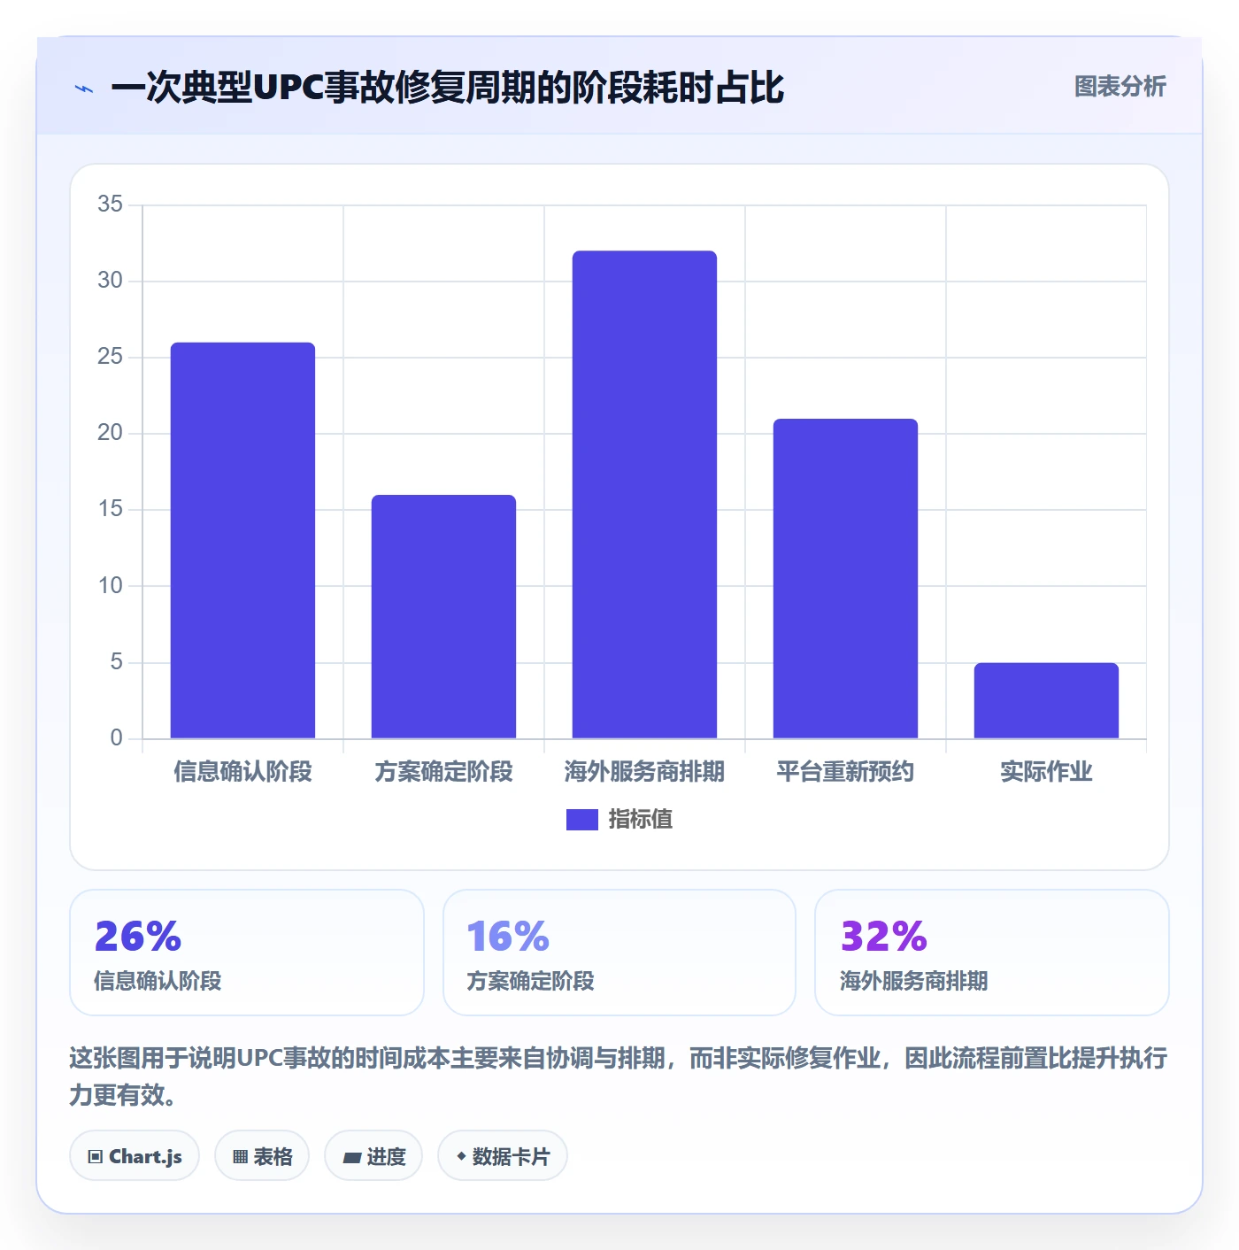Click the y-axis value 35
The width and height of the screenshot is (1239, 1250).
[111, 204]
